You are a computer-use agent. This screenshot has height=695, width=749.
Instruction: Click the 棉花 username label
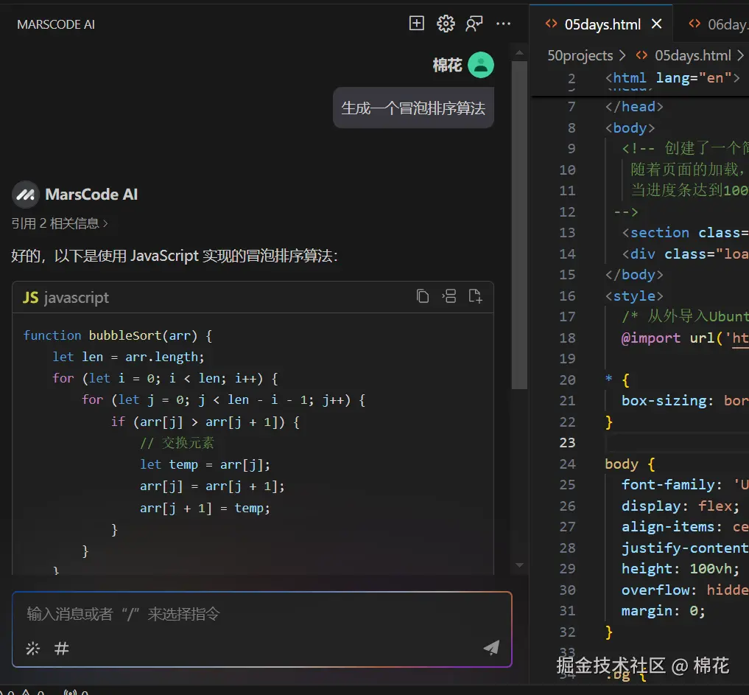448,65
